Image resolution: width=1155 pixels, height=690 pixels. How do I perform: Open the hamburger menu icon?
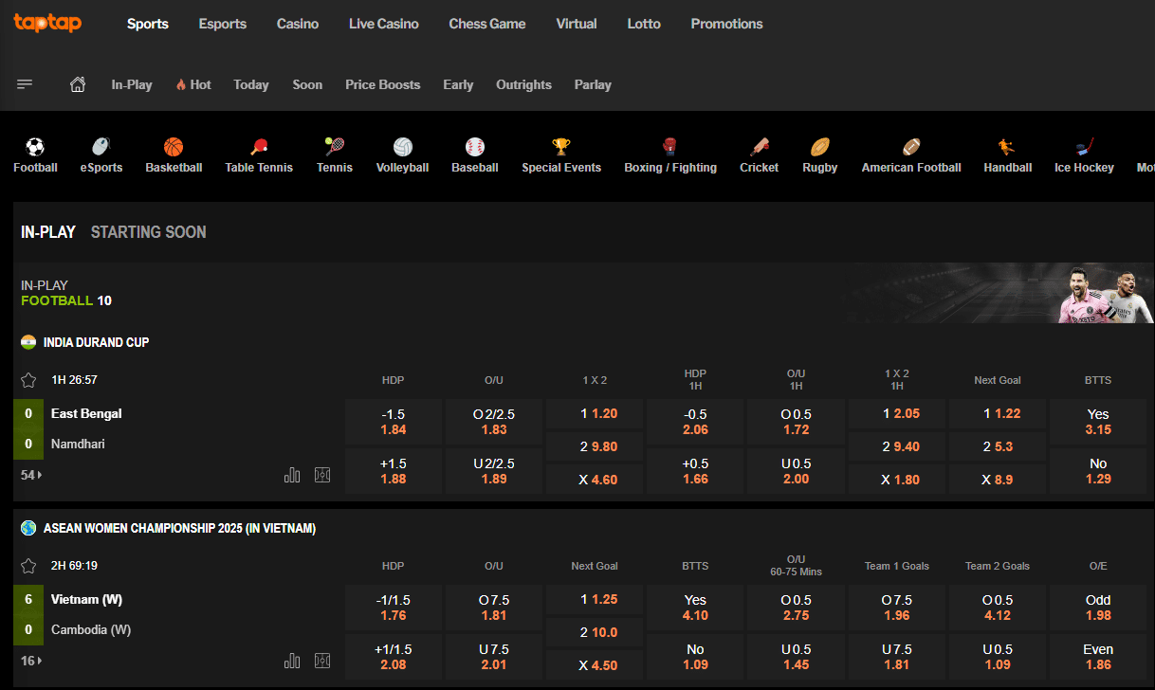point(25,84)
